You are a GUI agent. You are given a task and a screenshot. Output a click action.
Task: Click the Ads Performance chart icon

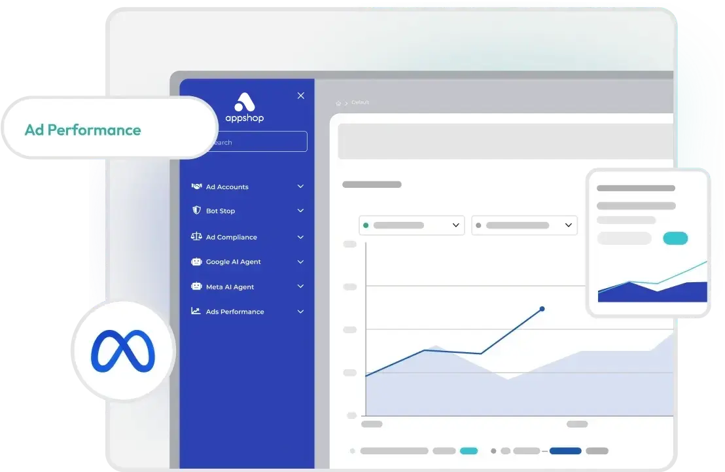pos(196,312)
